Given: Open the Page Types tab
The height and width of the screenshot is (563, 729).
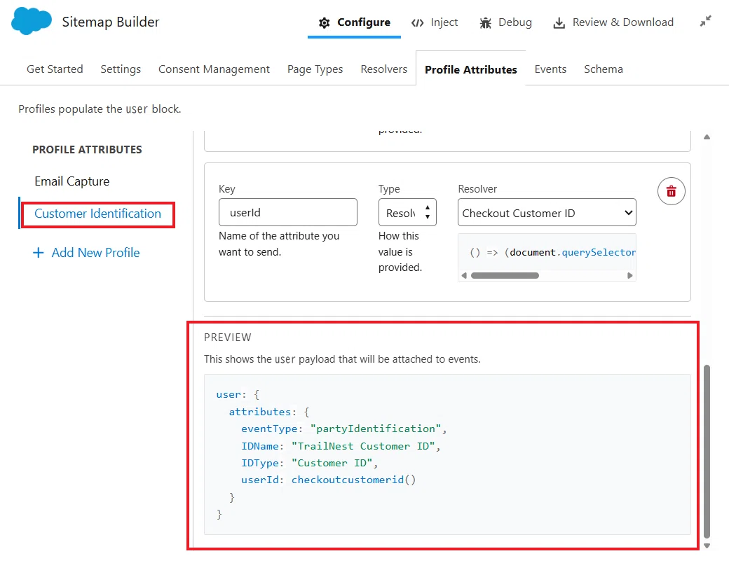Looking at the screenshot, I should (315, 69).
